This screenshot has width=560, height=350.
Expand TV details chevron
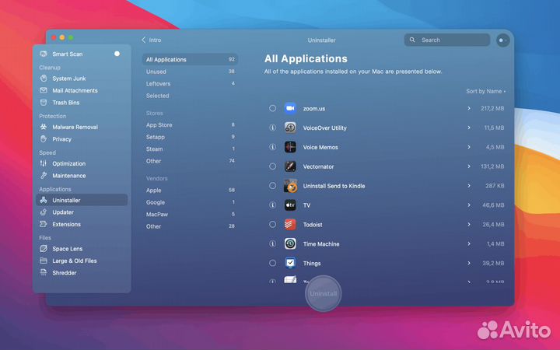[x=469, y=205]
